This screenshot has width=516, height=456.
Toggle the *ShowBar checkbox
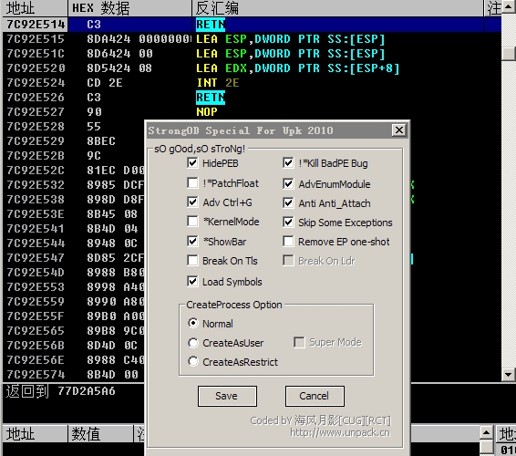[192, 242]
